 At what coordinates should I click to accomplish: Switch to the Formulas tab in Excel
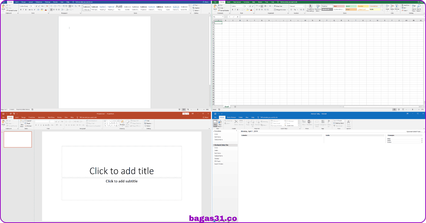(246, 2)
